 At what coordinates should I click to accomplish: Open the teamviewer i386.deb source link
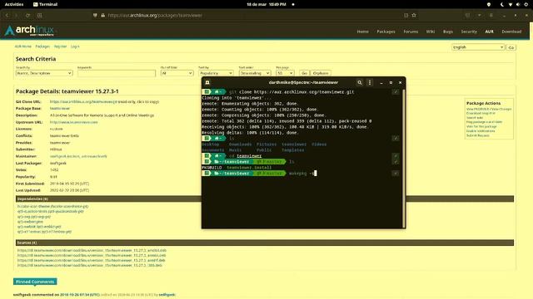point(90,265)
